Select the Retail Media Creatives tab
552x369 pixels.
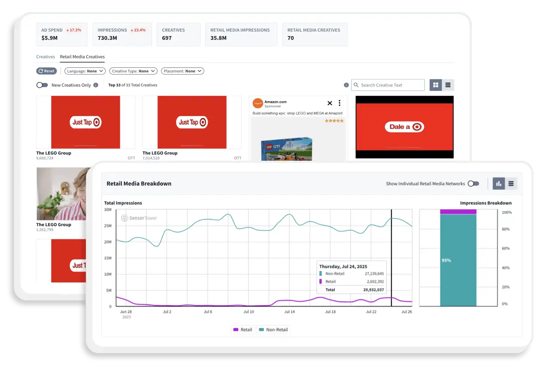coord(82,57)
